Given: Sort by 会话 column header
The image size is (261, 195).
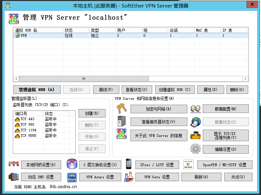Looking at the screenshot, I should click(181, 30).
